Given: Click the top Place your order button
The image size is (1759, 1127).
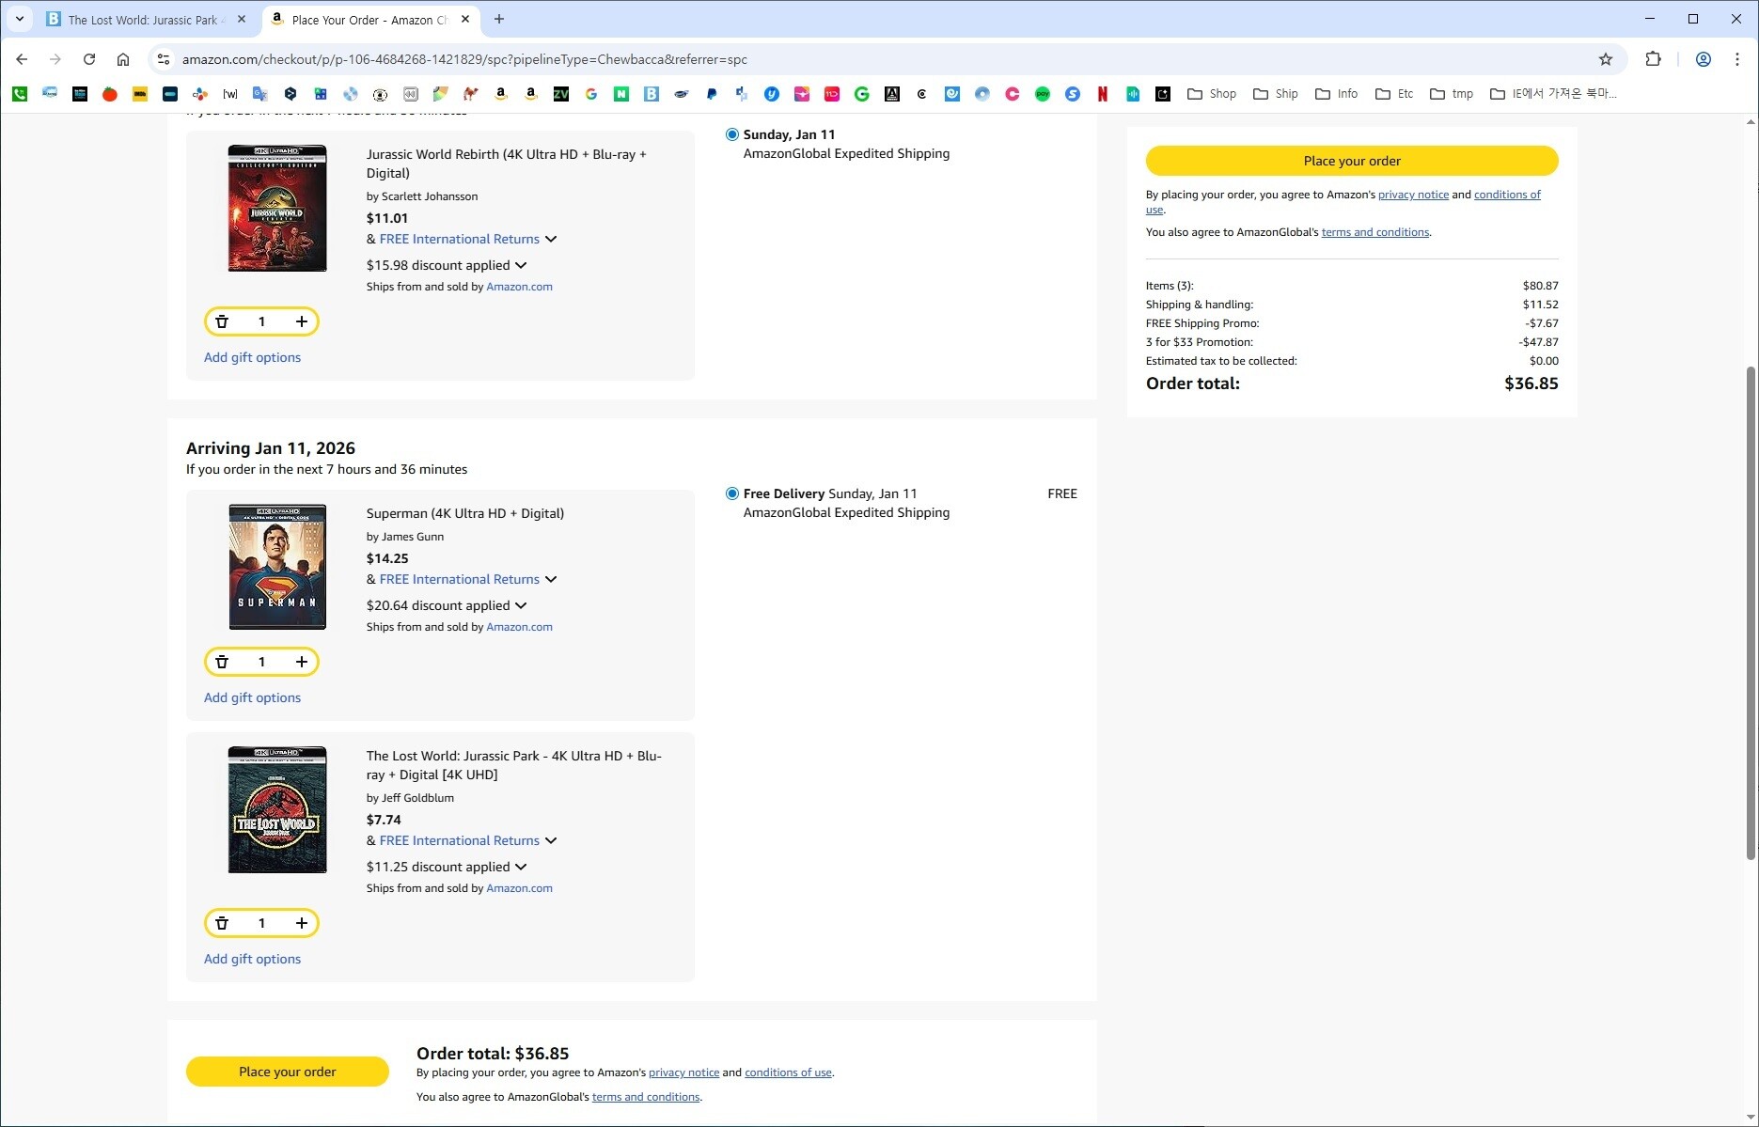Looking at the screenshot, I should point(1351,161).
